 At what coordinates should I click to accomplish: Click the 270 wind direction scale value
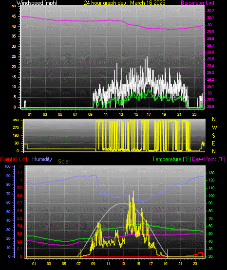(16, 128)
